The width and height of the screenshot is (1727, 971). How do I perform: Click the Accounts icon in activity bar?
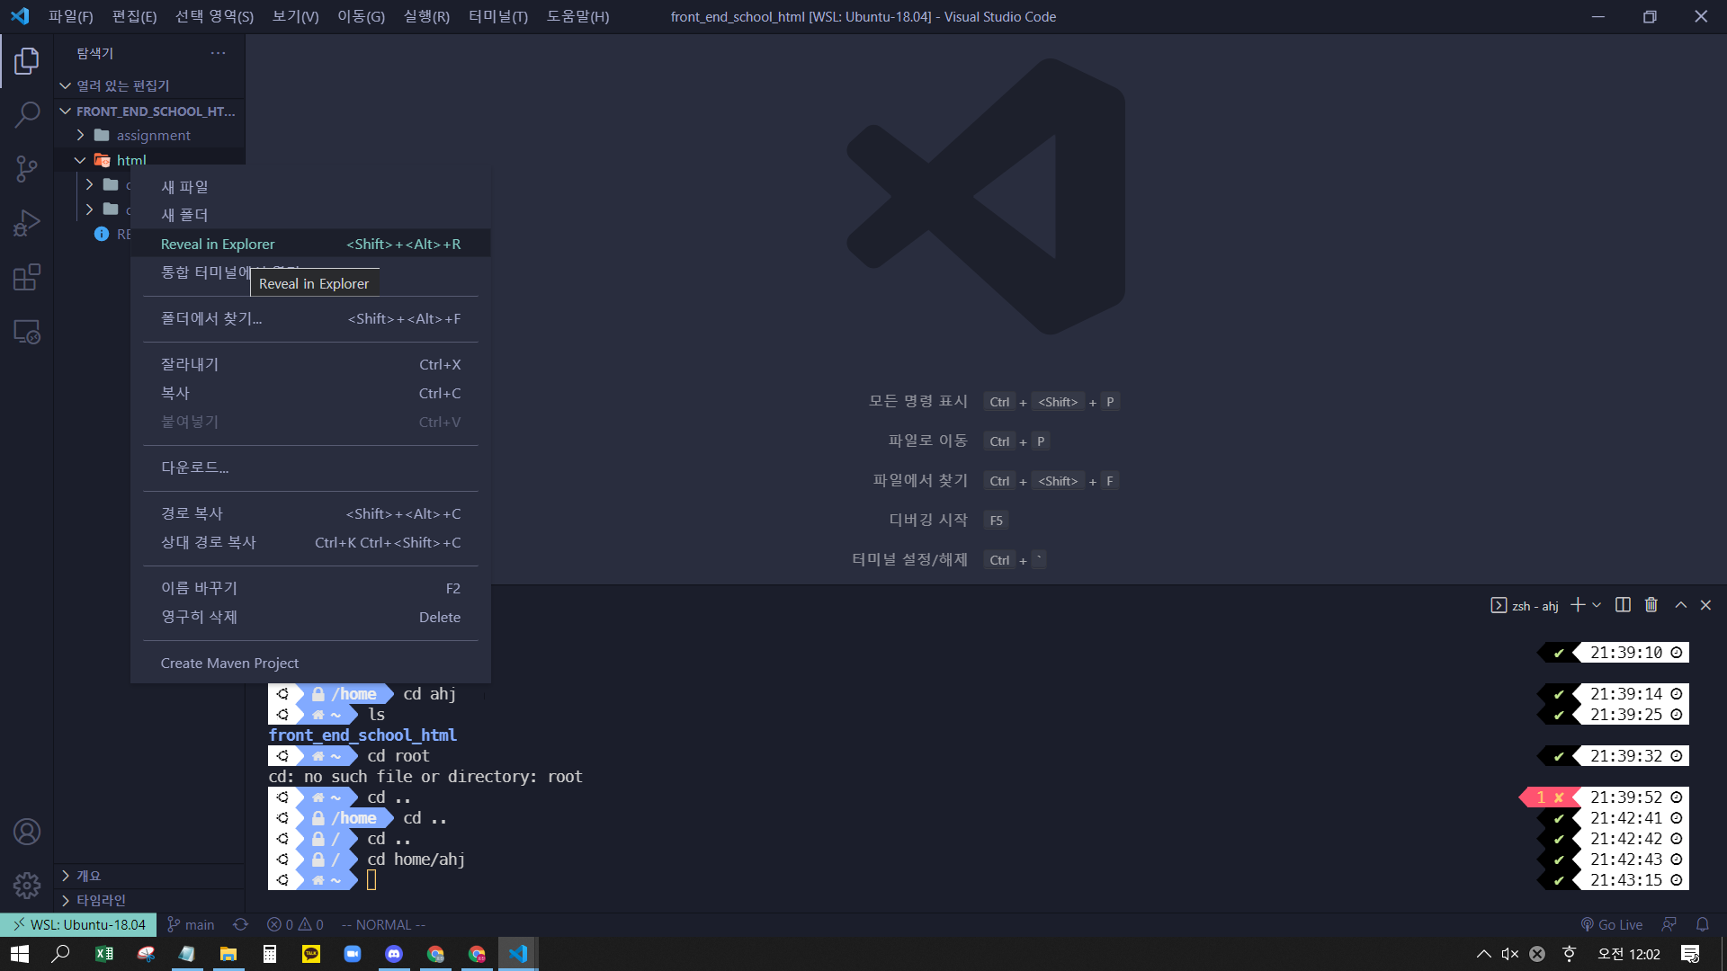point(27,832)
